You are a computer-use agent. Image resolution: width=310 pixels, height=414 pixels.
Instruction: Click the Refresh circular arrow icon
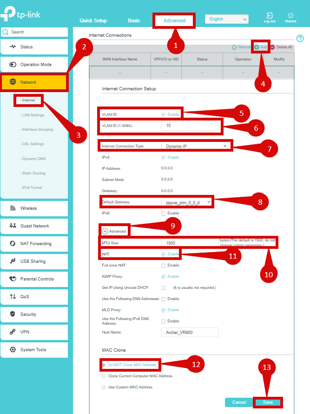(x=234, y=47)
